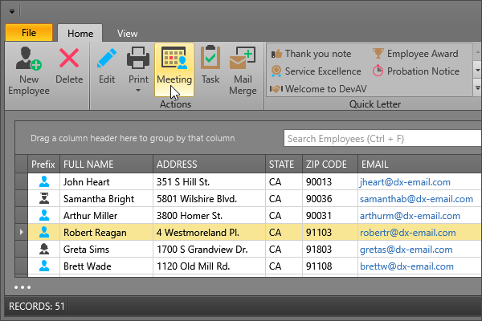Screen dimensions: 482x321
Task: Click the Edit pencil icon
Action: coord(107,58)
